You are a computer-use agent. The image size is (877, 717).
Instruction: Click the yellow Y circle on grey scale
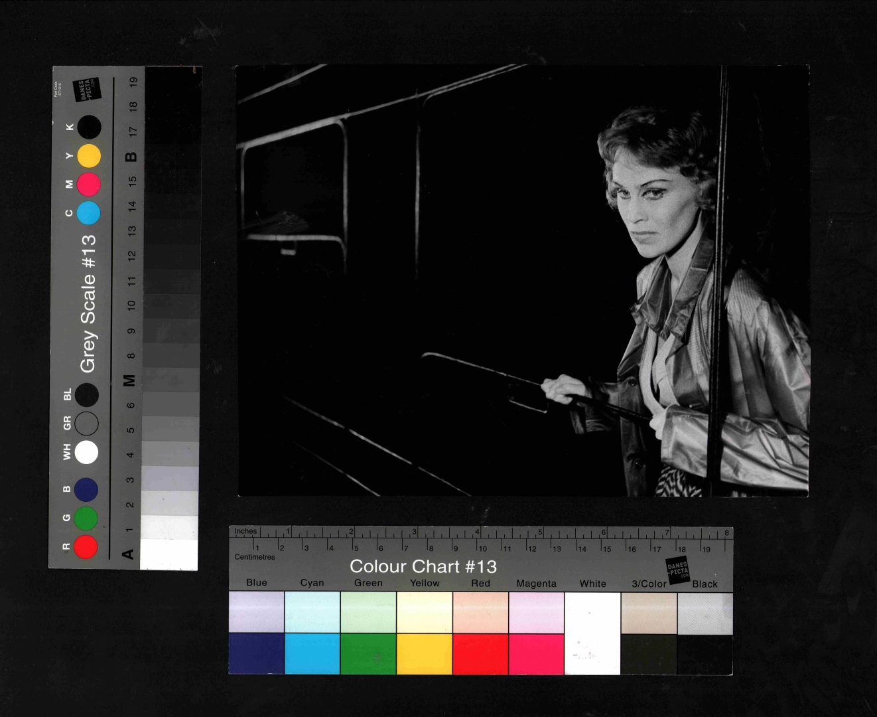pos(89,156)
